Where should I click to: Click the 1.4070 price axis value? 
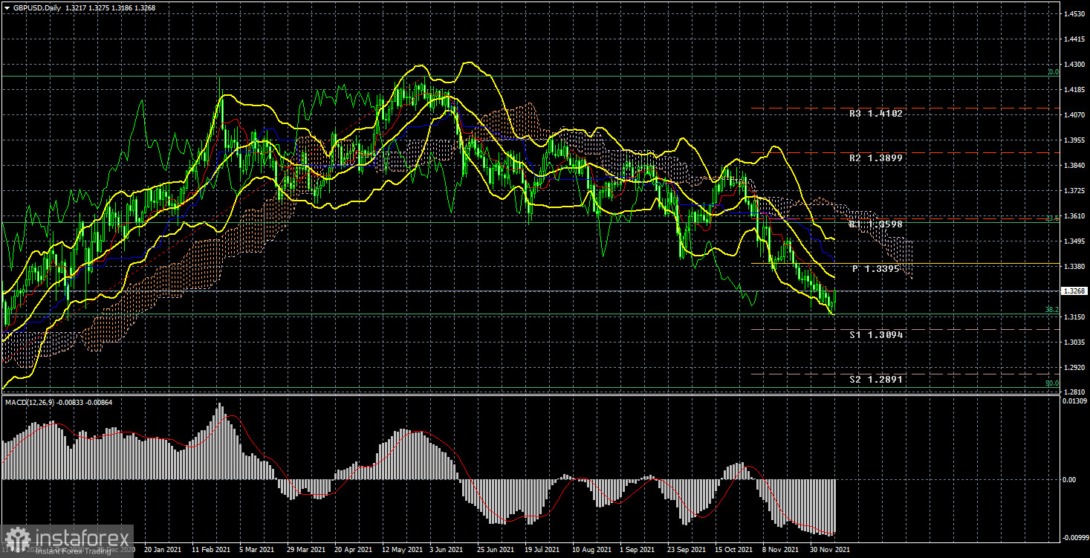point(1074,115)
